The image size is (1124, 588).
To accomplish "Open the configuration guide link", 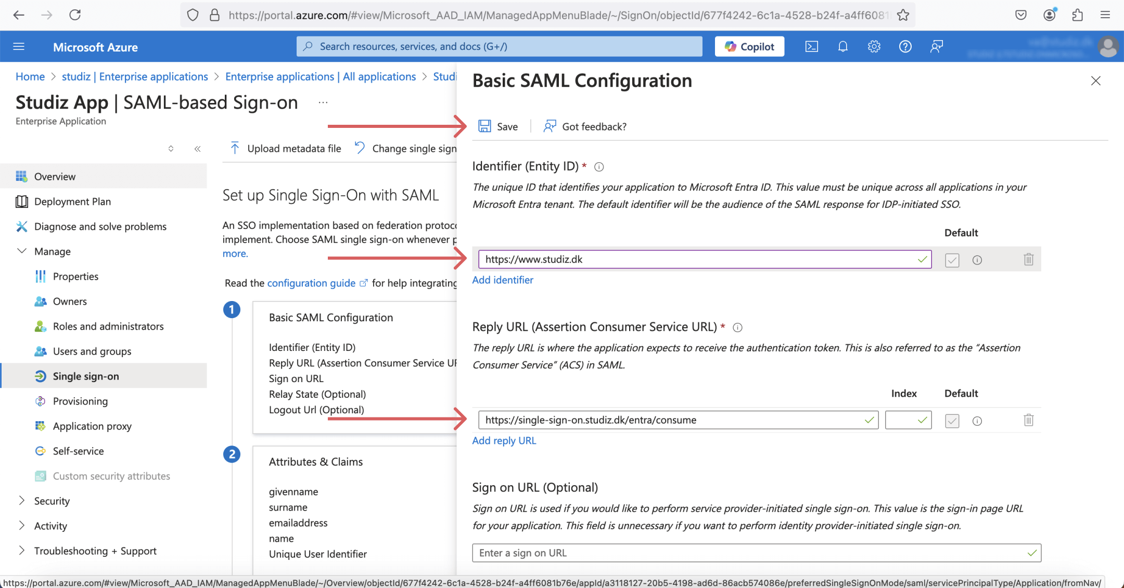I will click(x=317, y=283).
